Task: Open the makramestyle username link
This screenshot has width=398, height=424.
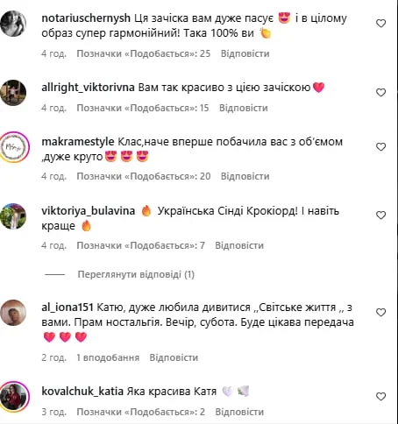Action: click(78, 142)
